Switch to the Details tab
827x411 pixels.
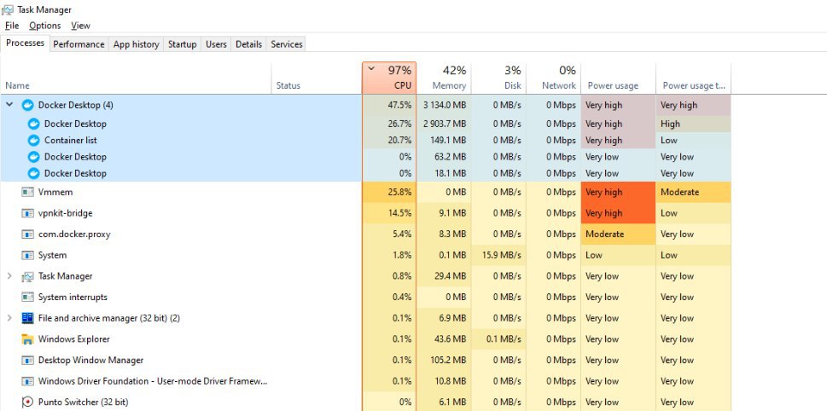point(249,44)
